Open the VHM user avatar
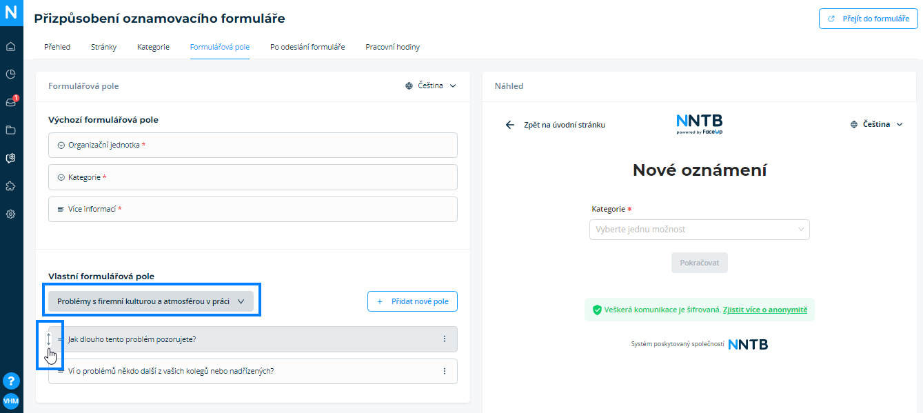 tap(10, 401)
